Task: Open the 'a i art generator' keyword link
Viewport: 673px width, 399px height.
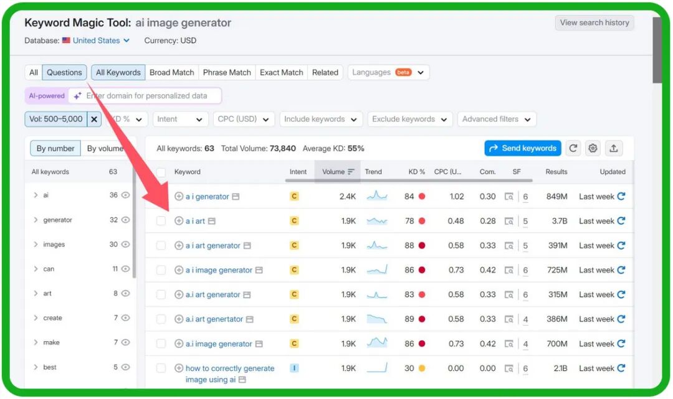Action: click(212, 246)
